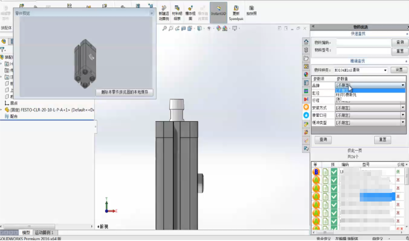Click the orange circular task pane icon
This screenshot has height=241, width=409.
coord(306,107)
